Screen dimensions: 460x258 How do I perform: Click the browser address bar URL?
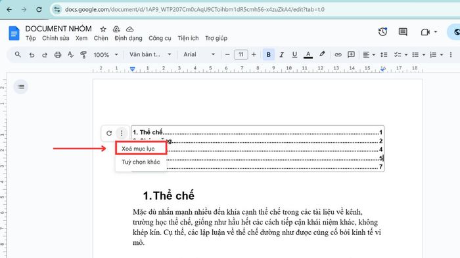195,9
